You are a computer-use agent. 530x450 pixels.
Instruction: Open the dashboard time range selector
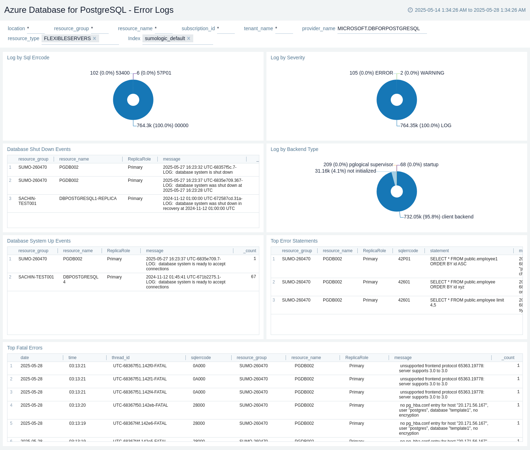(x=466, y=10)
